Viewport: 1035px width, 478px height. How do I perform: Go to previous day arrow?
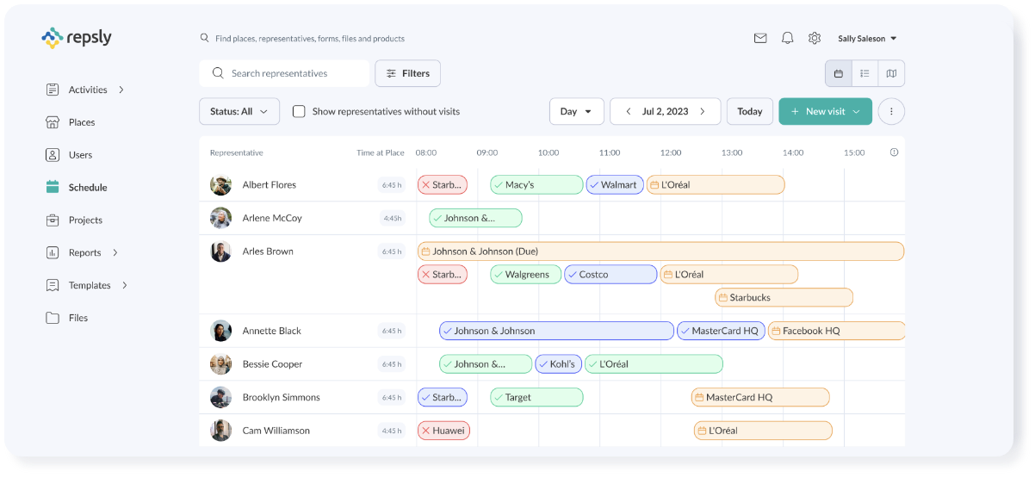629,111
